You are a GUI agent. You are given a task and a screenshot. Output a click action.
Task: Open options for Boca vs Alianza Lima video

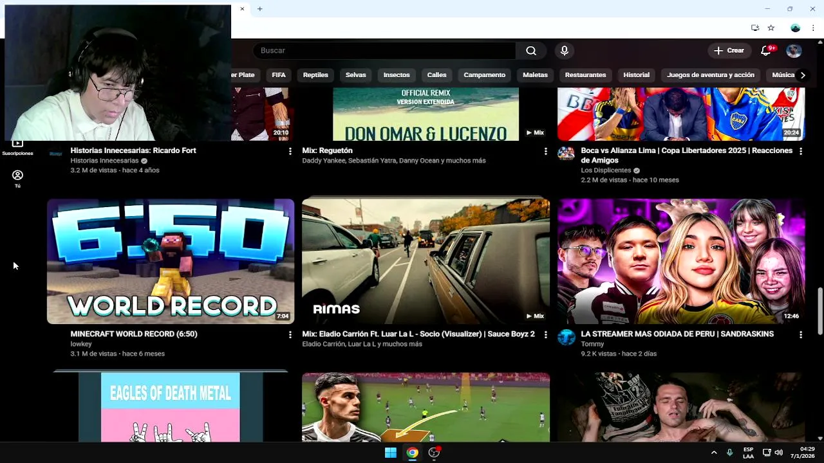pyautogui.click(x=801, y=151)
